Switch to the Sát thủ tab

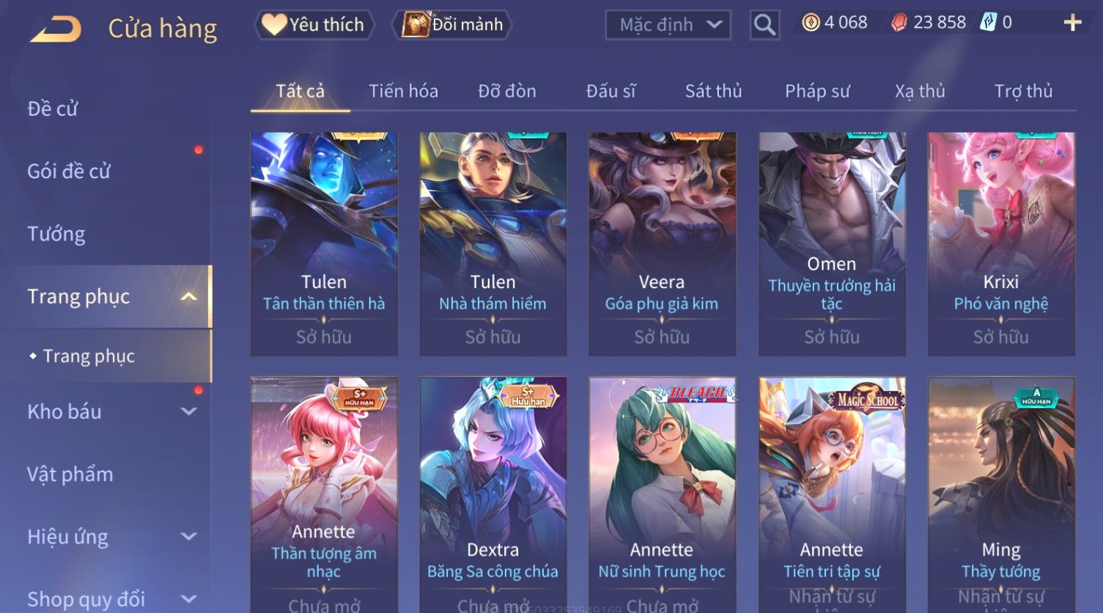tap(713, 91)
